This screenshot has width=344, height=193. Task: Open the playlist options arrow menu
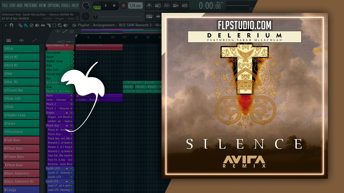click(x=6, y=25)
